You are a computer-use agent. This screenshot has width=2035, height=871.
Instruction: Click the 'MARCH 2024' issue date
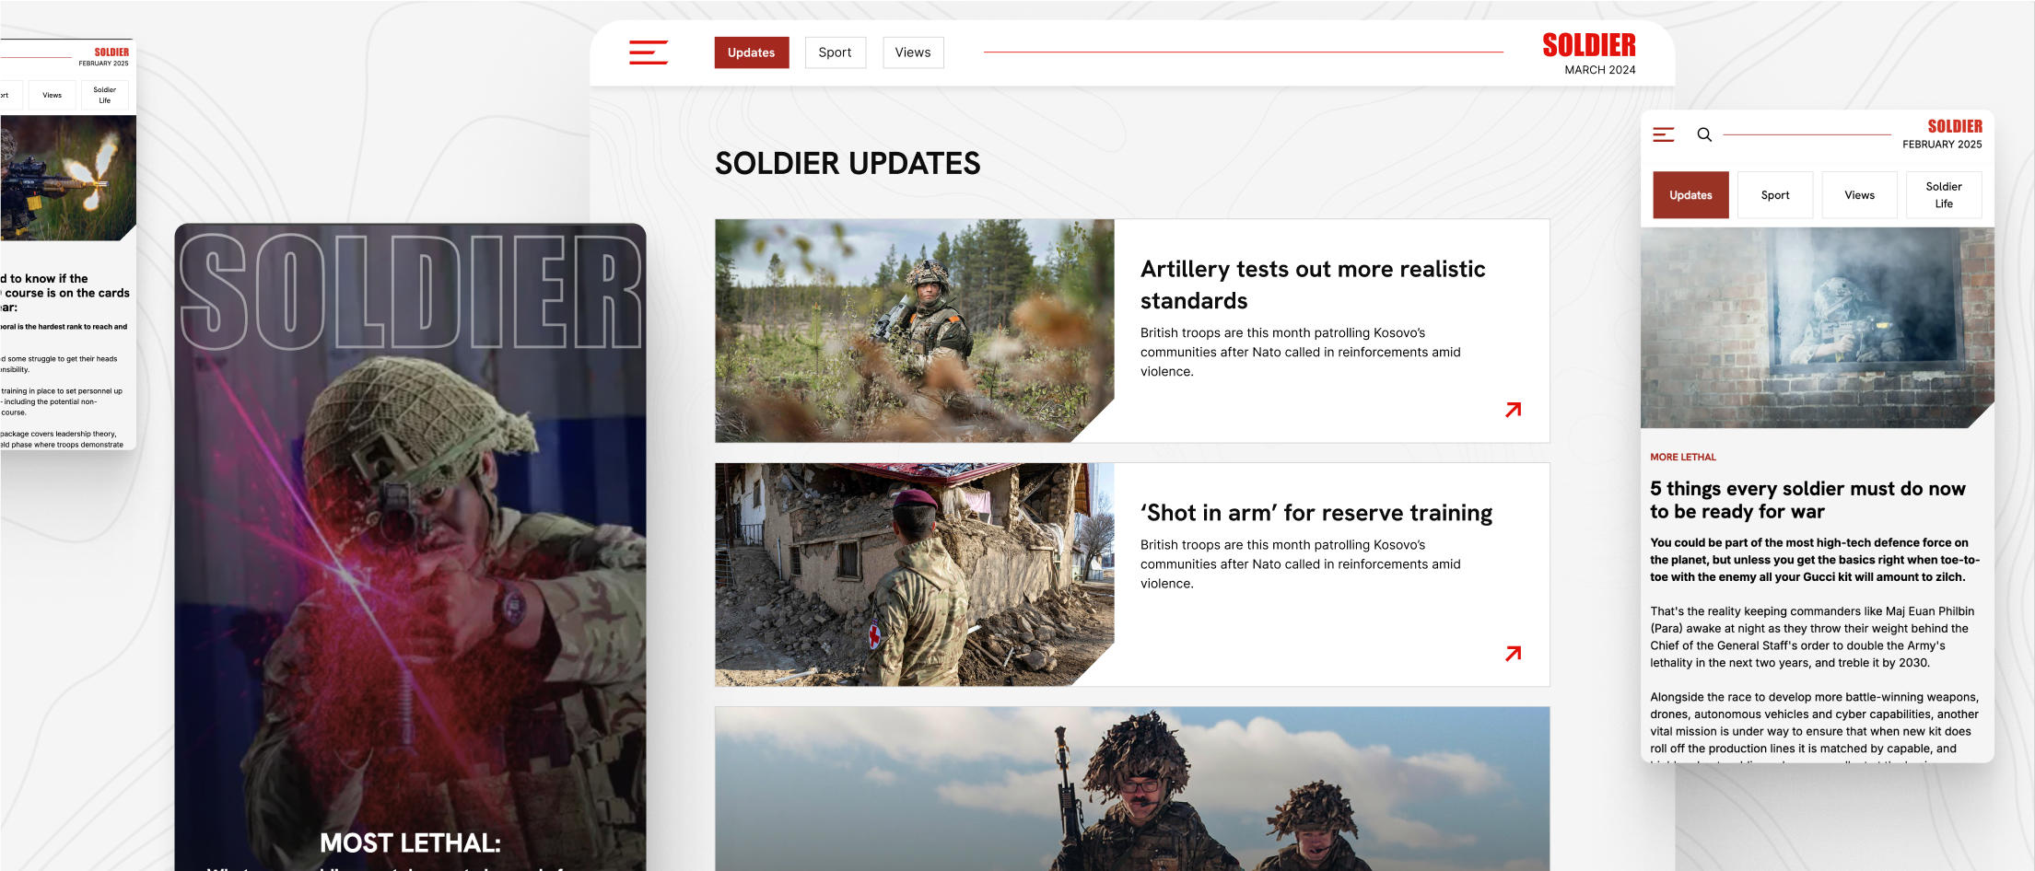(x=1600, y=70)
